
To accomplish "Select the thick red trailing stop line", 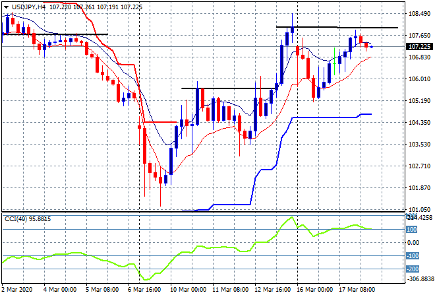I will pyautogui.click(x=127, y=65).
